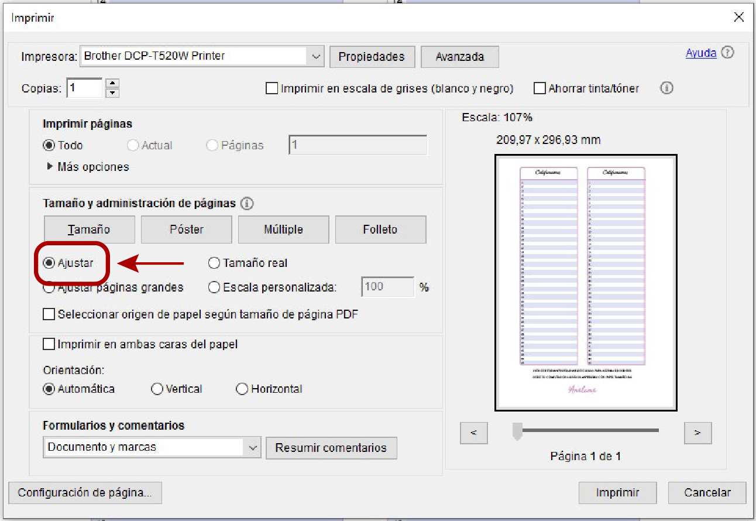Switch to the Póster sizing tab

click(x=186, y=229)
